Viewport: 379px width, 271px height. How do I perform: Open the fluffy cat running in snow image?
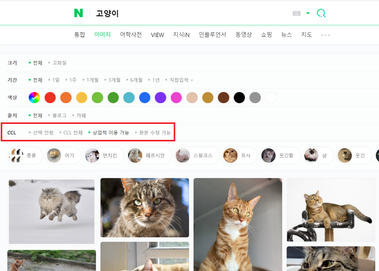pyautogui.click(x=52, y=211)
